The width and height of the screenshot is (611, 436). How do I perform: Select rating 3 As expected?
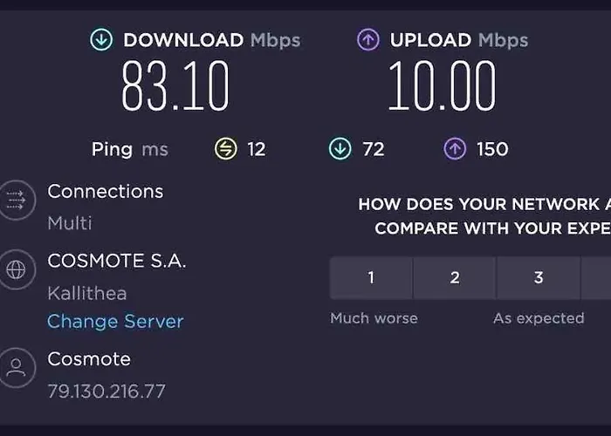coord(539,278)
